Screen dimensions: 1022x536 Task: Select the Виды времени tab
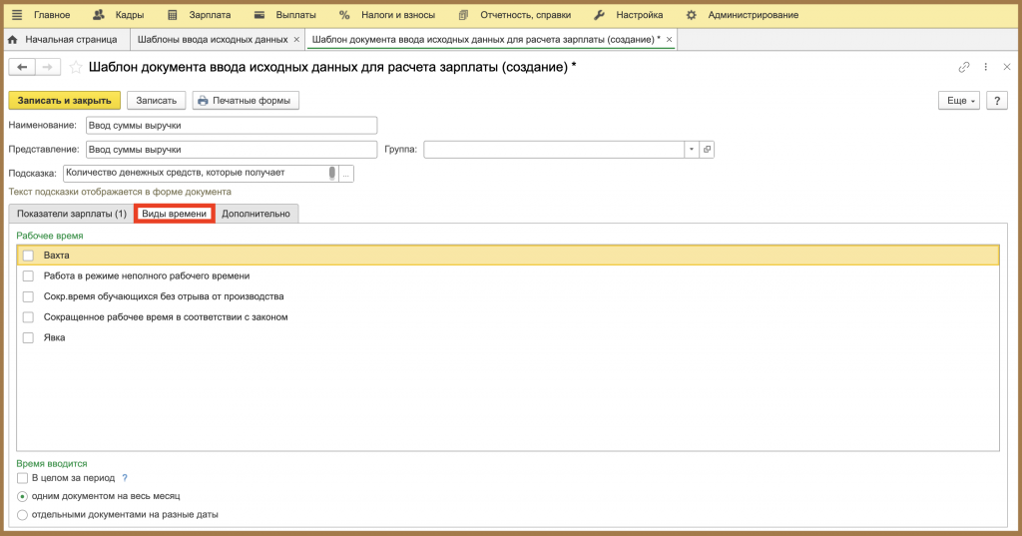(174, 214)
